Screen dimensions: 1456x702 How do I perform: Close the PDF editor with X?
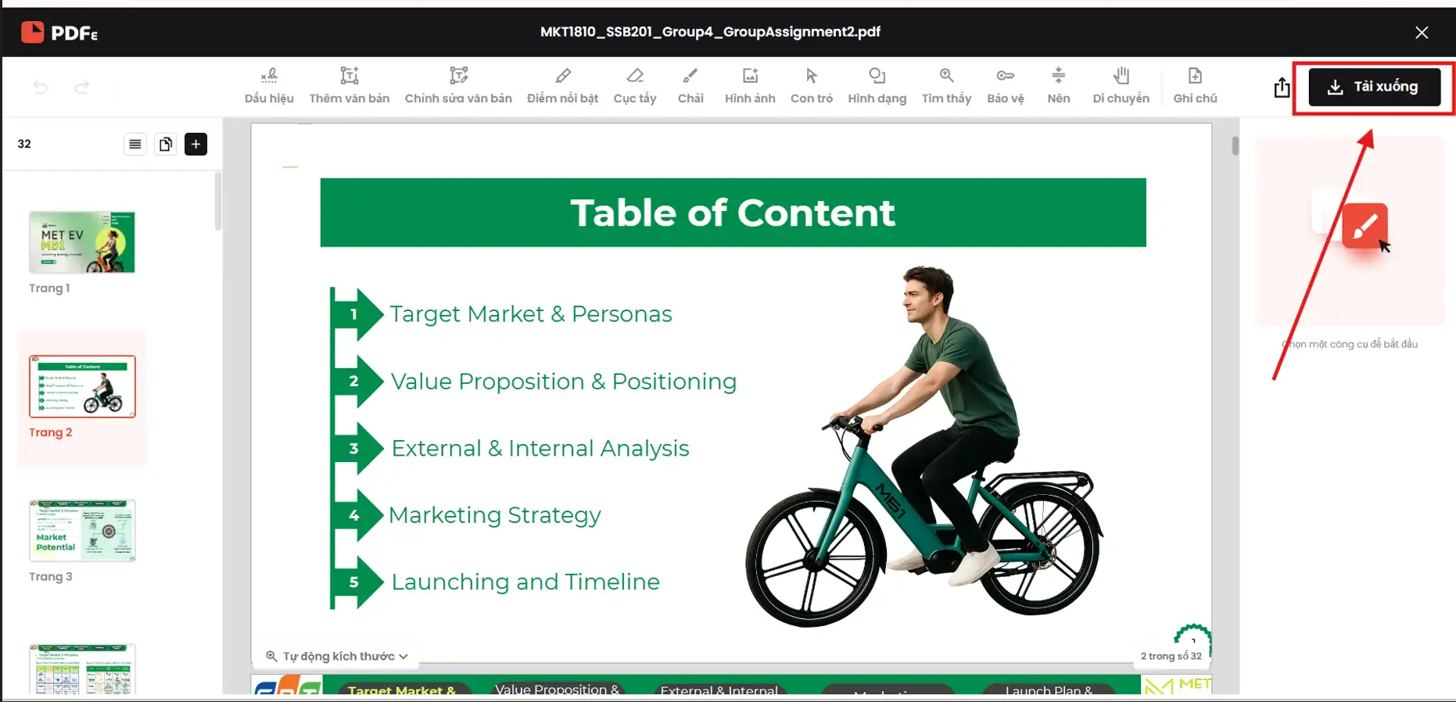pos(1422,32)
